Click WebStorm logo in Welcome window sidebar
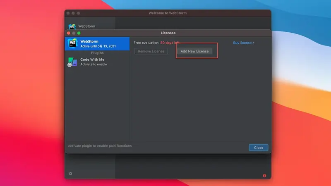The height and width of the screenshot is (186, 331). (x=72, y=27)
